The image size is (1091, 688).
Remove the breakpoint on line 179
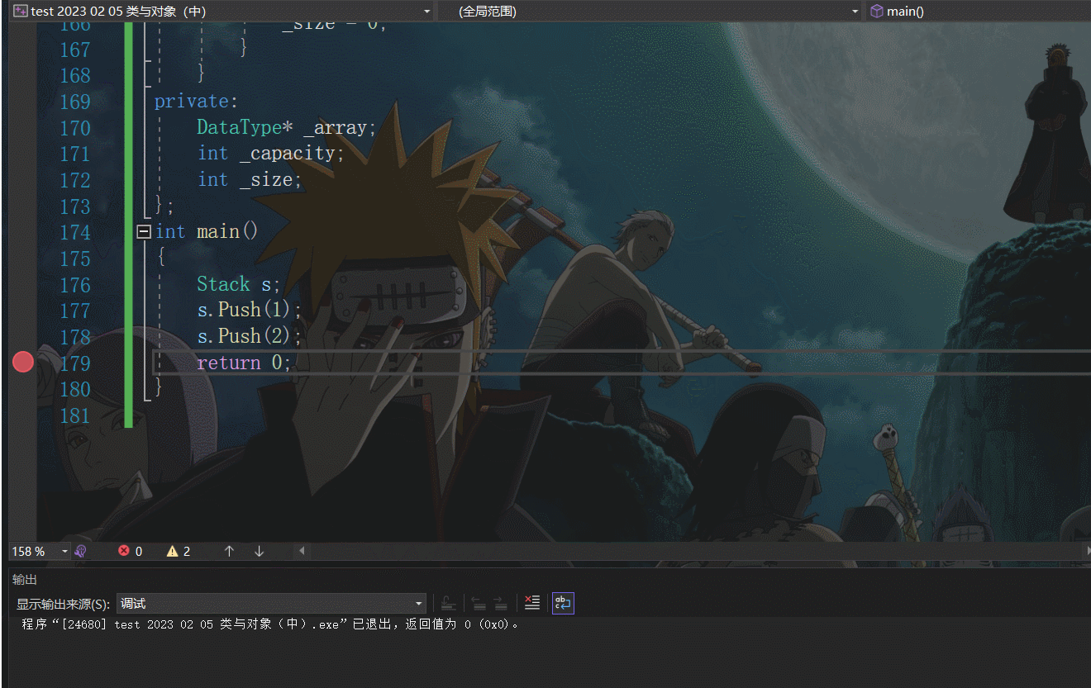[x=23, y=362]
